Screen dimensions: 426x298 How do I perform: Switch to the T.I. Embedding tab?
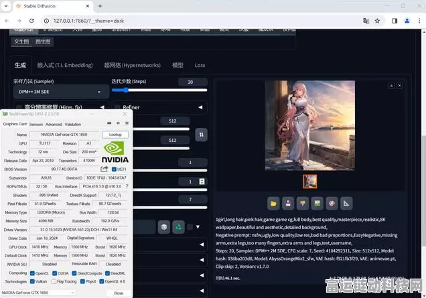tap(65, 65)
